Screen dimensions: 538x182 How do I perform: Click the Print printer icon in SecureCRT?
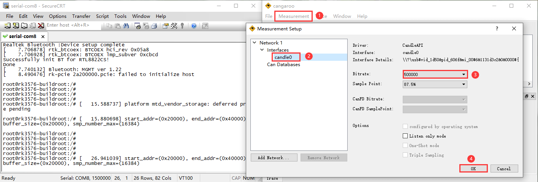[154, 26]
